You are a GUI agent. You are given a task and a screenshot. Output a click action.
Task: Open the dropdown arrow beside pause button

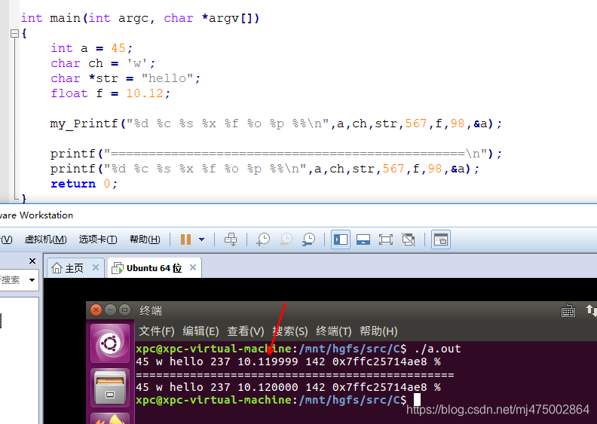pyautogui.click(x=201, y=239)
